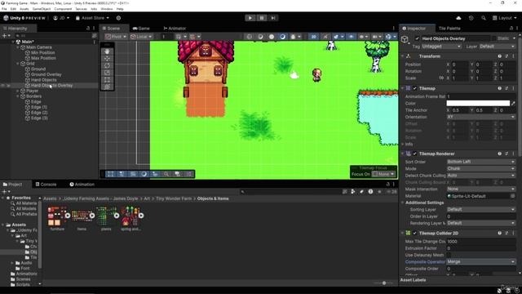Select tilemap picker tool with magnifier
This screenshot has height=294, width=522.
166,174
